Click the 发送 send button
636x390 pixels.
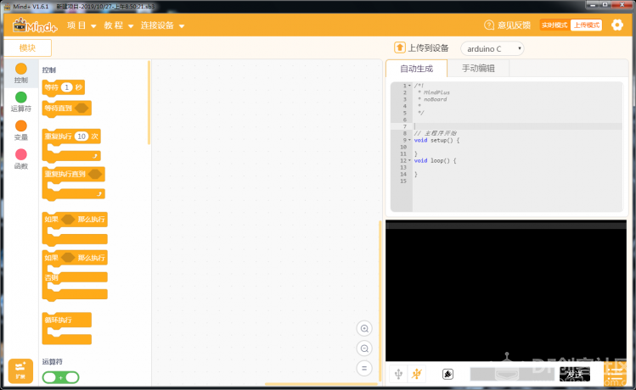tap(574, 374)
